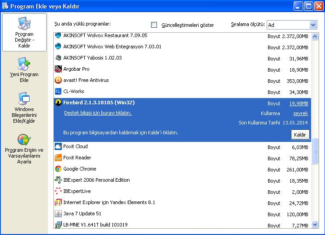Viewport: 325px width, 235px height.
Task: Select avast! Free Antivirus entry
Action: (182, 80)
